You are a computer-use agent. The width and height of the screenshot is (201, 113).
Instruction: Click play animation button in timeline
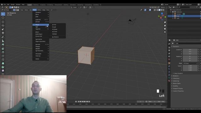85,102
